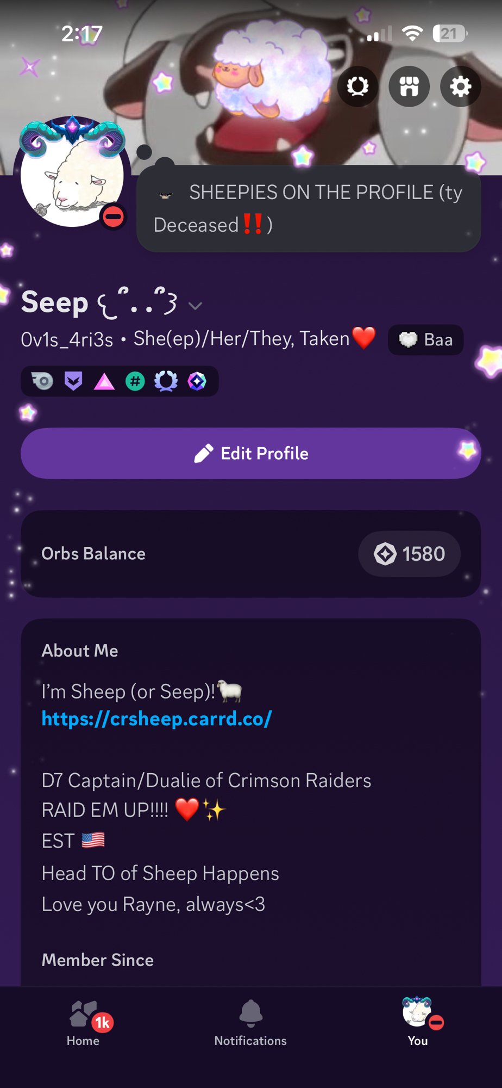Open the Nitro wreath icon in header
The height and width of the screenshot is (1088, 502).
point(357,86)
